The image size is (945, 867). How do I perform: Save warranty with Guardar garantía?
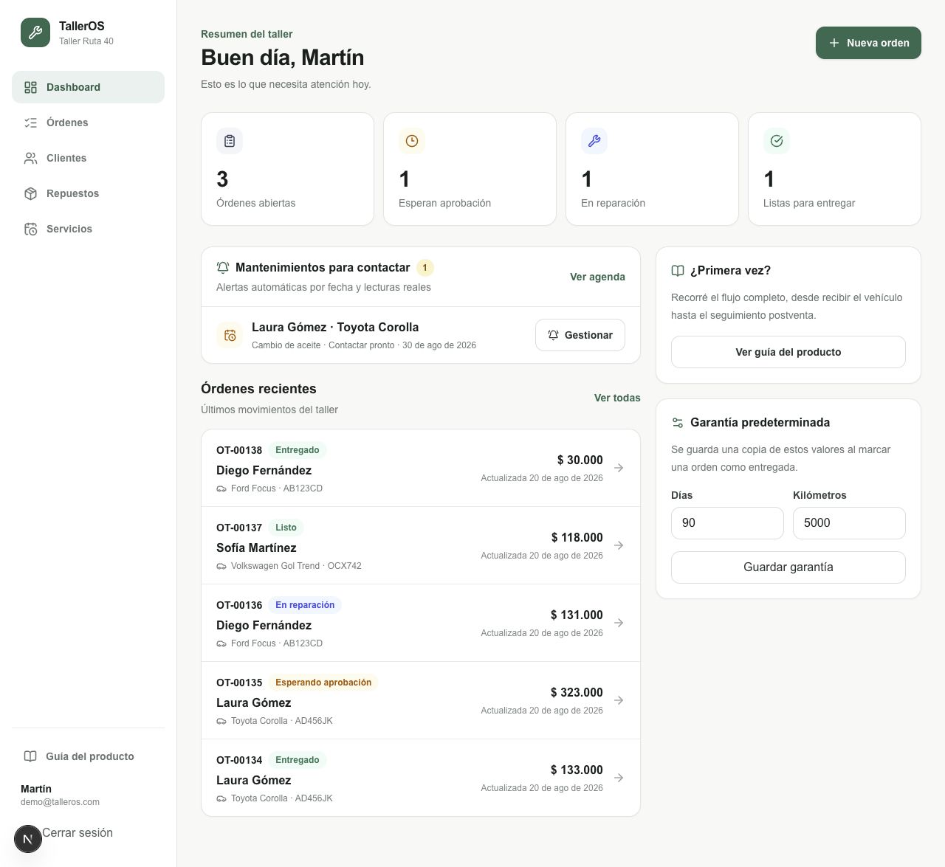788,567
